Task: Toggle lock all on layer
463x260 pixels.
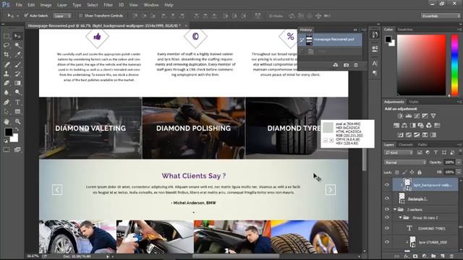Action: tap(420, 172)
